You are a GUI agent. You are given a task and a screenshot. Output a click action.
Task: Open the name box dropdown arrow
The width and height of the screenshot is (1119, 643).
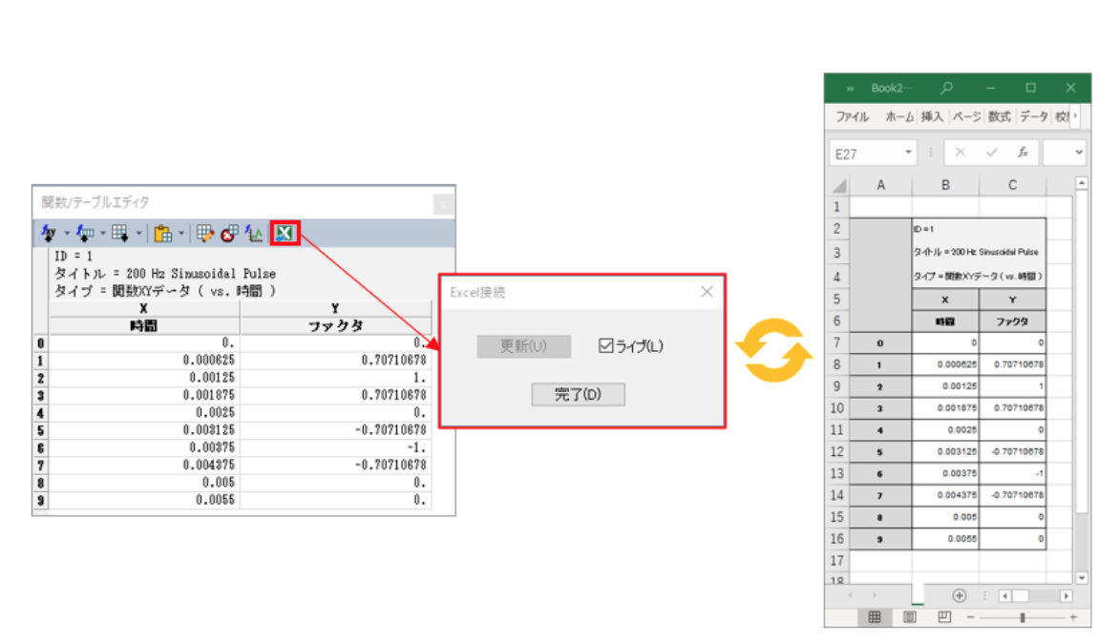[909, 153]
